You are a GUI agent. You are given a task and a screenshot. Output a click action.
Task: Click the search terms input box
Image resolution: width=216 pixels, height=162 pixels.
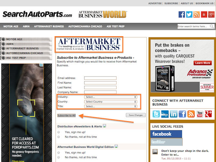[x=193, y=26]
